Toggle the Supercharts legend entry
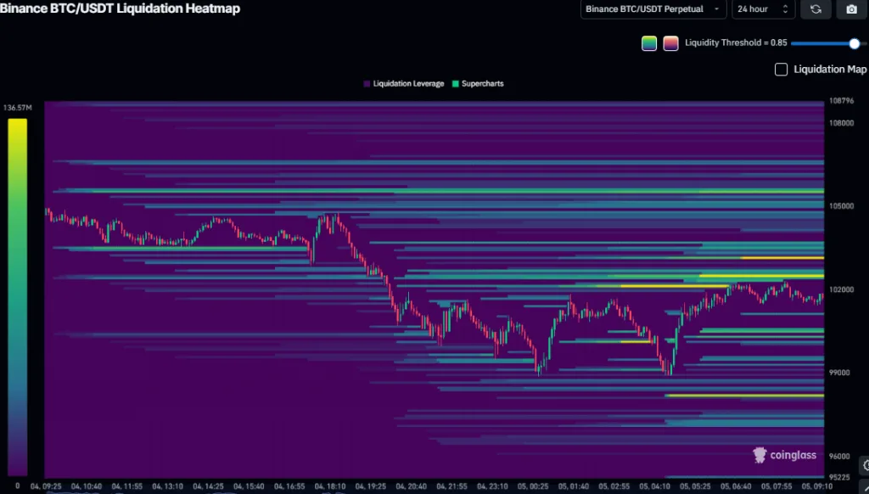This screenshot has height=494, width=869. [x=481, y=84]
